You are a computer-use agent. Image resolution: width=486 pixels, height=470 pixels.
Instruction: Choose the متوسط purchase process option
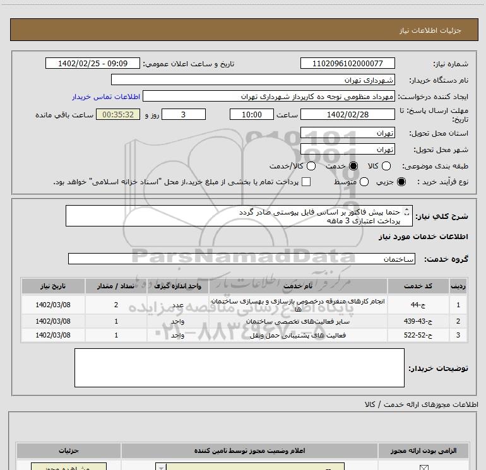pos(364,182)
